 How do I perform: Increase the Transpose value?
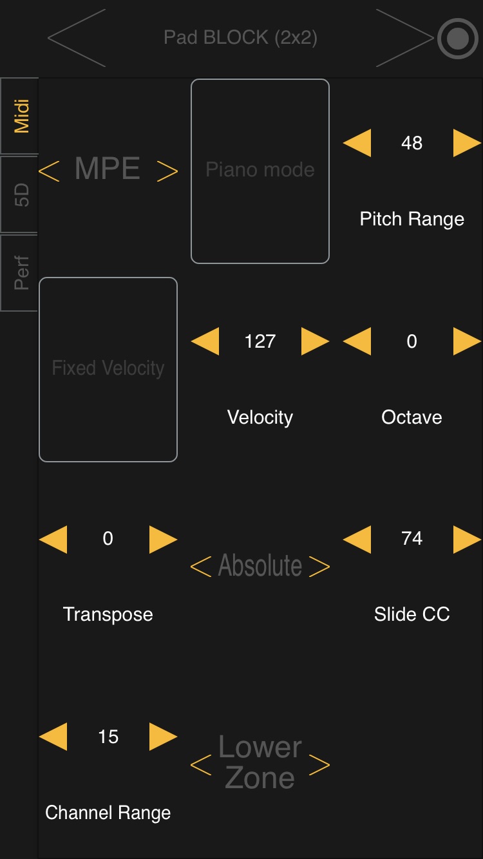(x=163, y=539)
